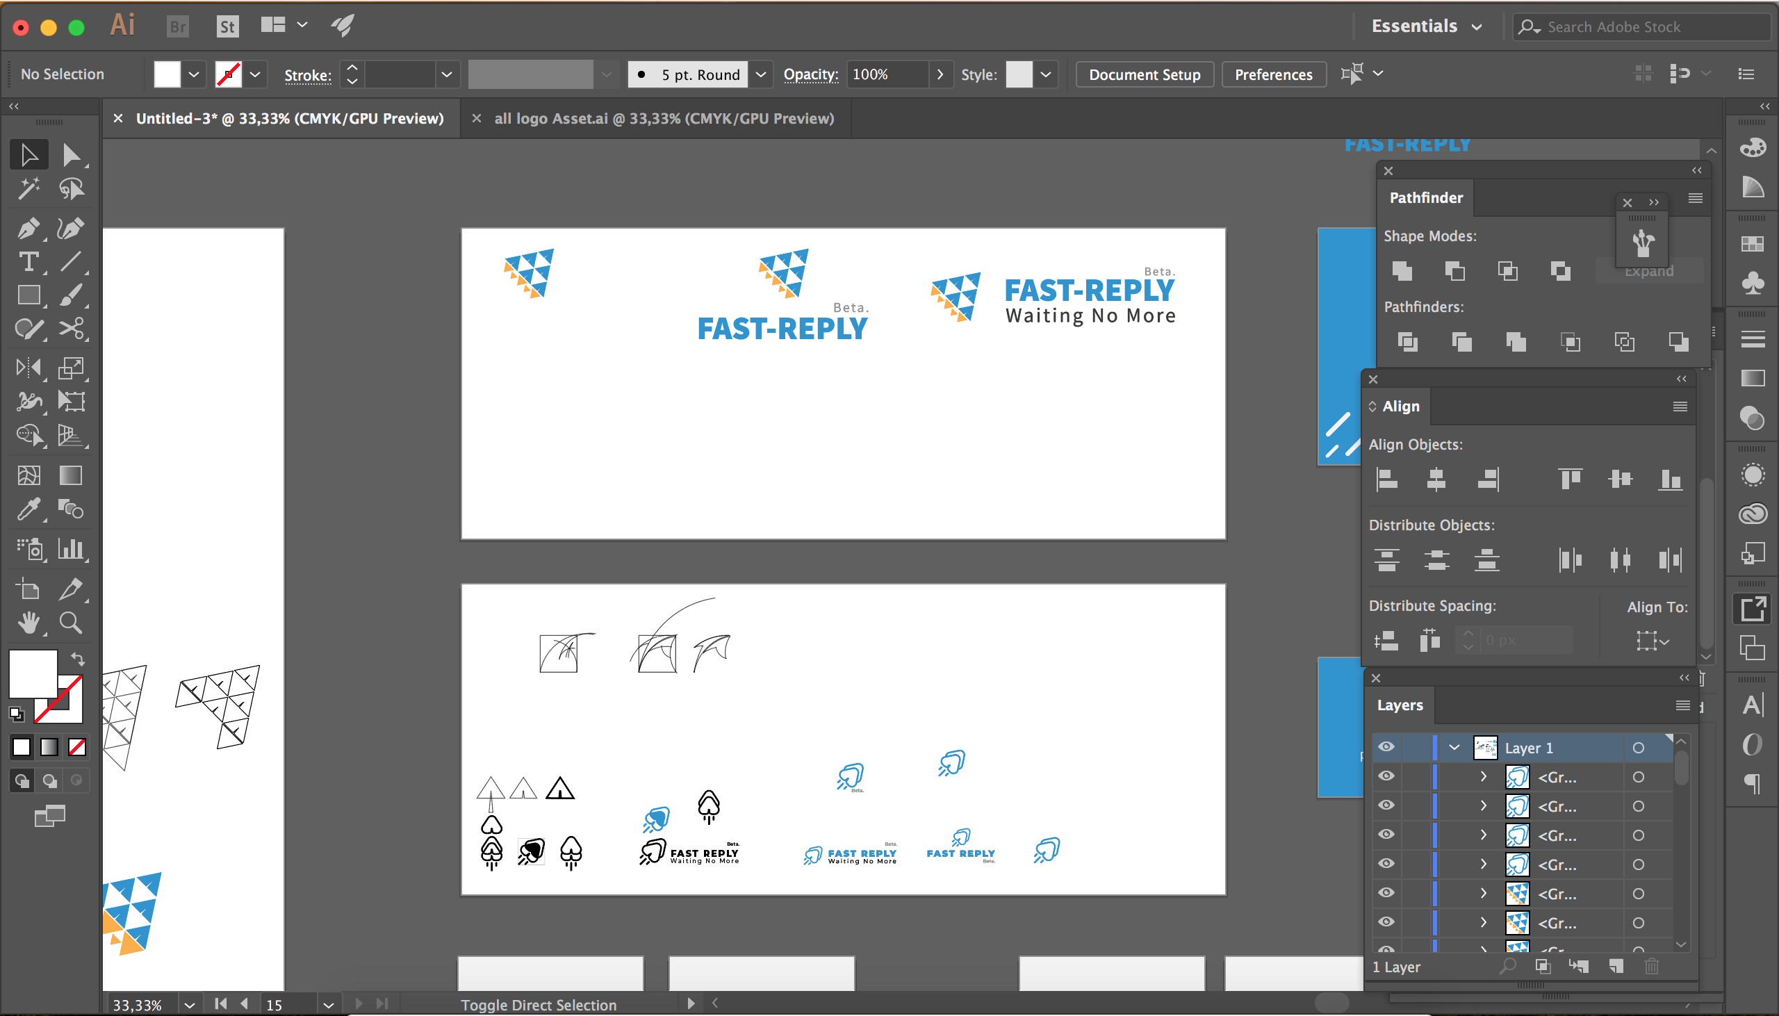The width and height of the screenshot is (1779, 1016).
Task: Switch to all logo Asset.ai tab
Action: click(x=664, y=119)
